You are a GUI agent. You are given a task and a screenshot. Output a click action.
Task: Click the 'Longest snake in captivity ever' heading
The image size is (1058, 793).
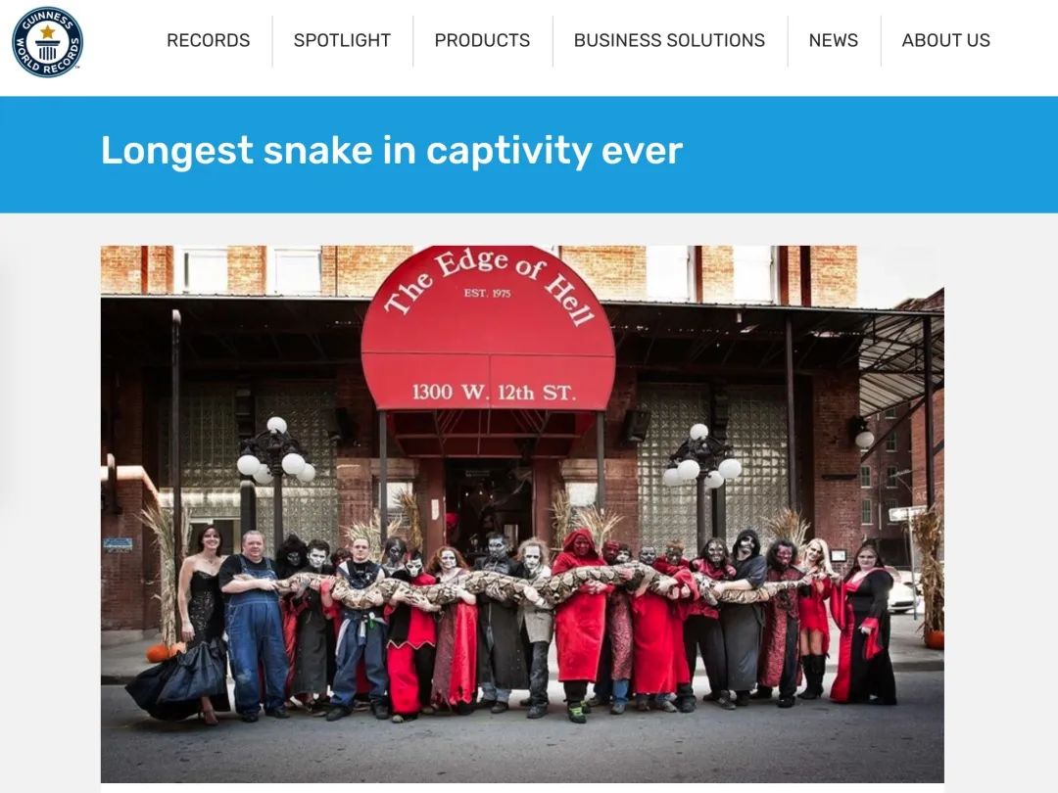391,151
